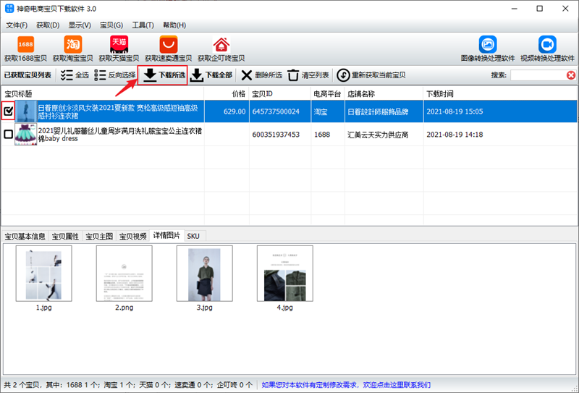Click the 全选 select-all icon
This screenshot has width=579, height=393.
[67, 75]
